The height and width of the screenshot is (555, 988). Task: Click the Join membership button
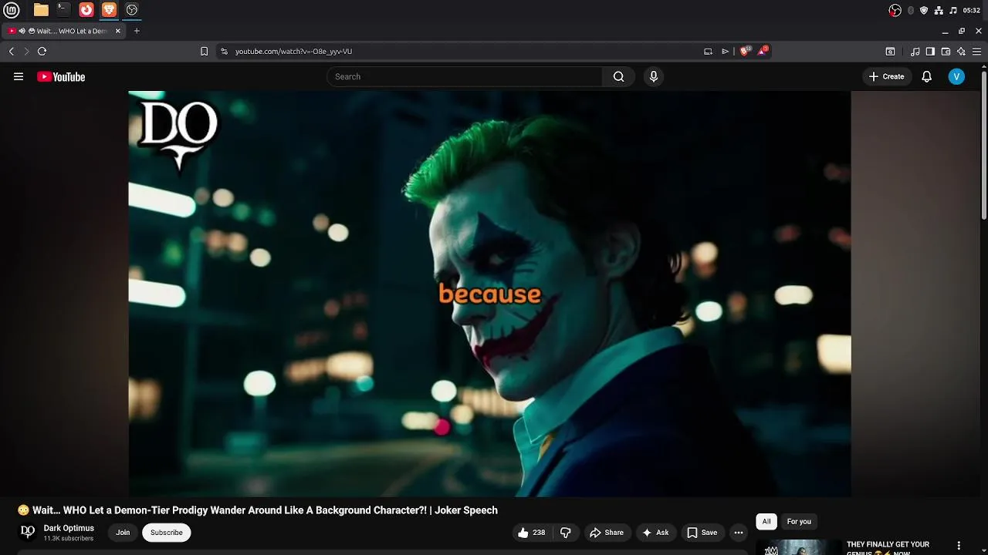pos(123,533)
